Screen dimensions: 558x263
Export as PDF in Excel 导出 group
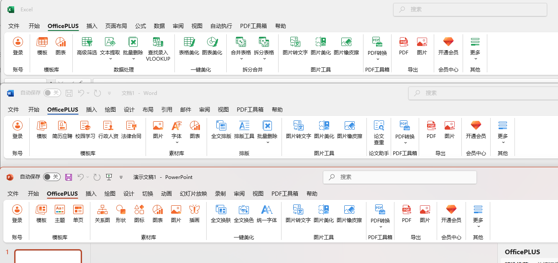(x=404, y=46)
